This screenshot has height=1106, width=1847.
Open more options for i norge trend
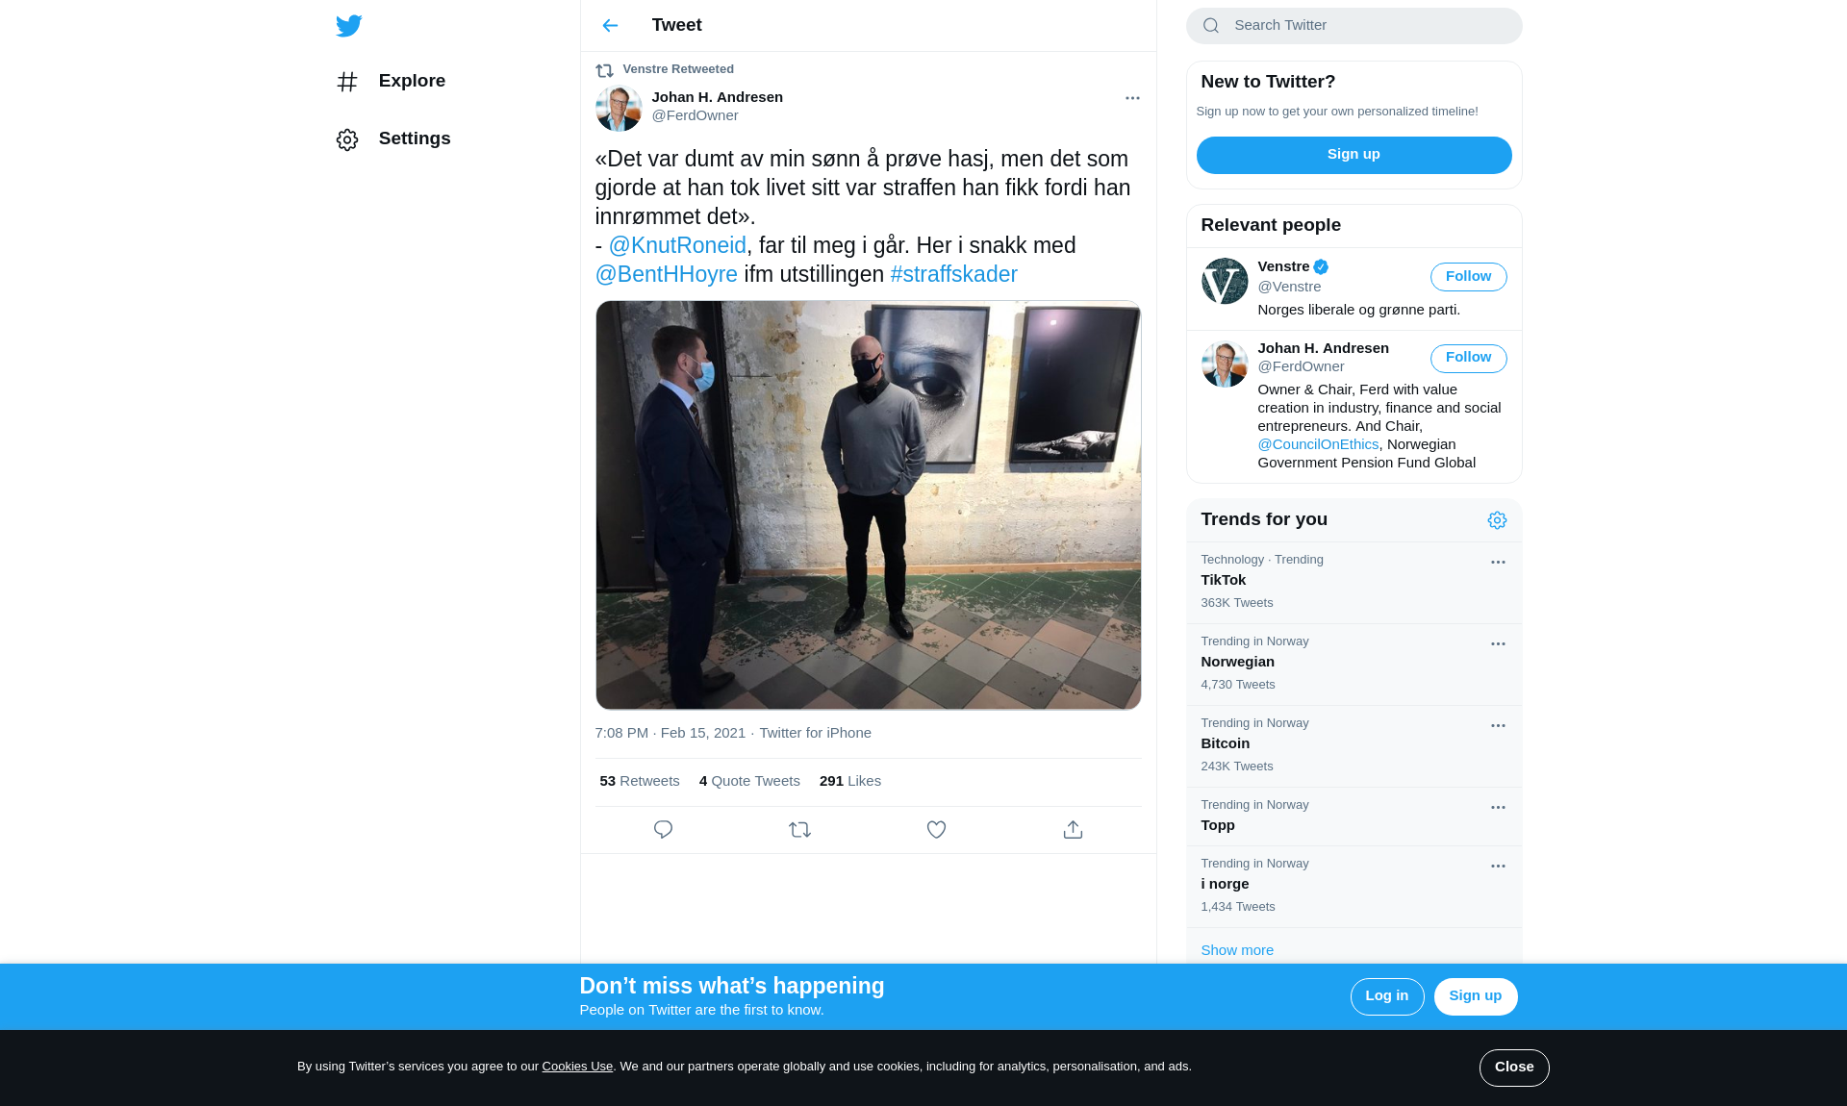tap(1498, 867)
